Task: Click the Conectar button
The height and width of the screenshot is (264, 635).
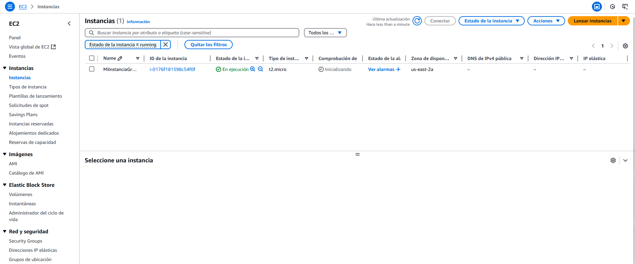Action: (440, 21)
